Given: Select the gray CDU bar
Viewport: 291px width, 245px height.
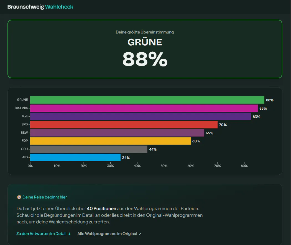Looking at the screenshot, I should pos(89,149).
